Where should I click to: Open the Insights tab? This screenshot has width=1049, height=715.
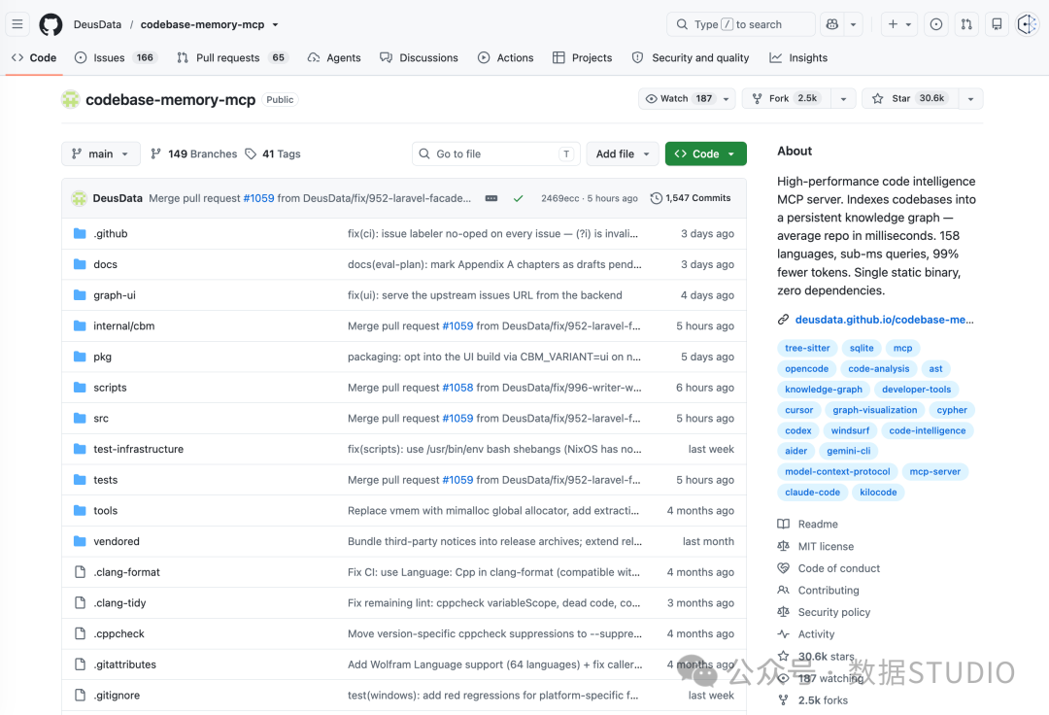[x=798, y=57]
